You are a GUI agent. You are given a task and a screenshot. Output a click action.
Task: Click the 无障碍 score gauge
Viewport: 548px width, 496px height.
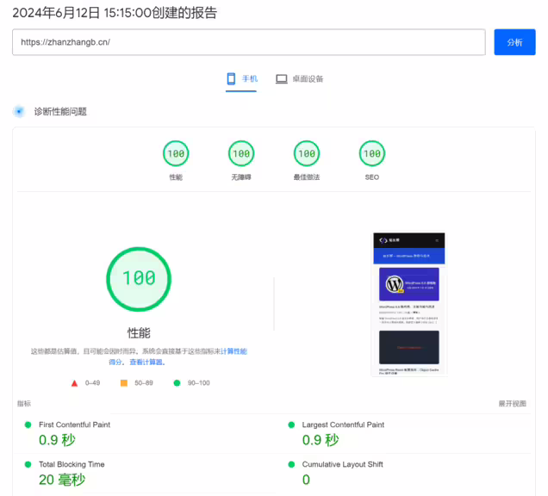point(241,154)
